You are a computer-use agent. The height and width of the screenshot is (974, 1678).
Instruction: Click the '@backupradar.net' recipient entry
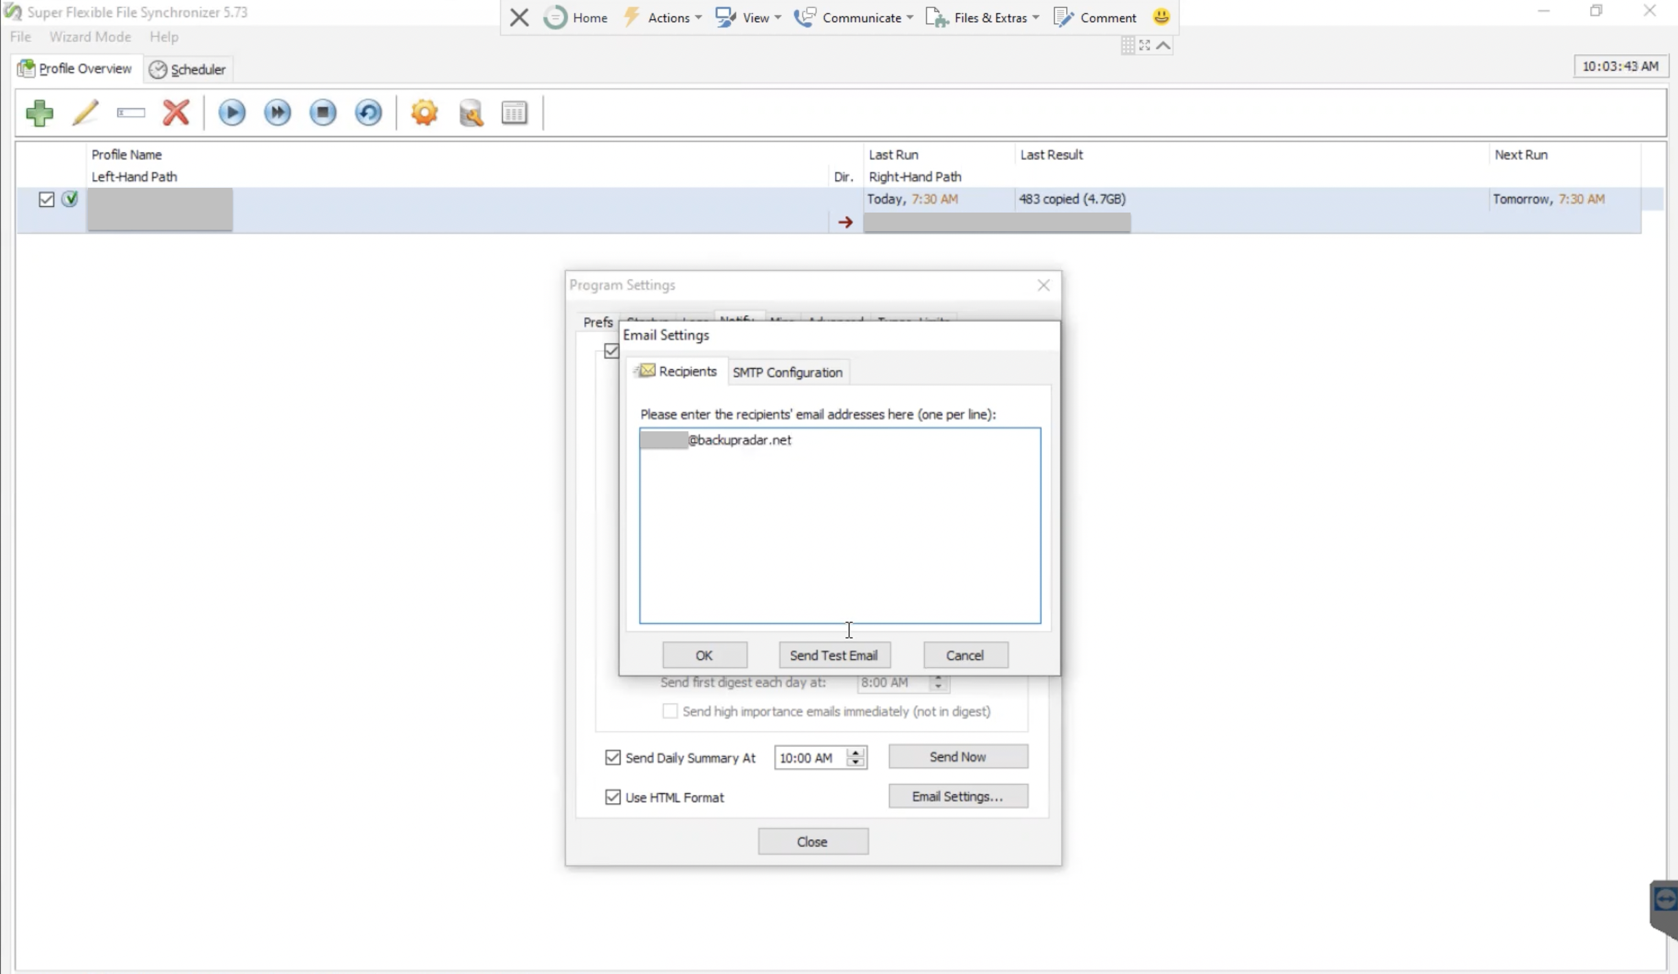[739, 440]
